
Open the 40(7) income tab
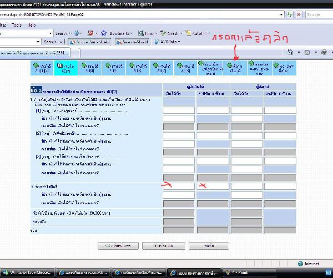(x=162, y=68)
